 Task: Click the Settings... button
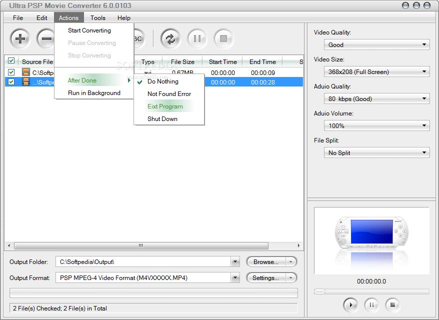pos(266,278)
